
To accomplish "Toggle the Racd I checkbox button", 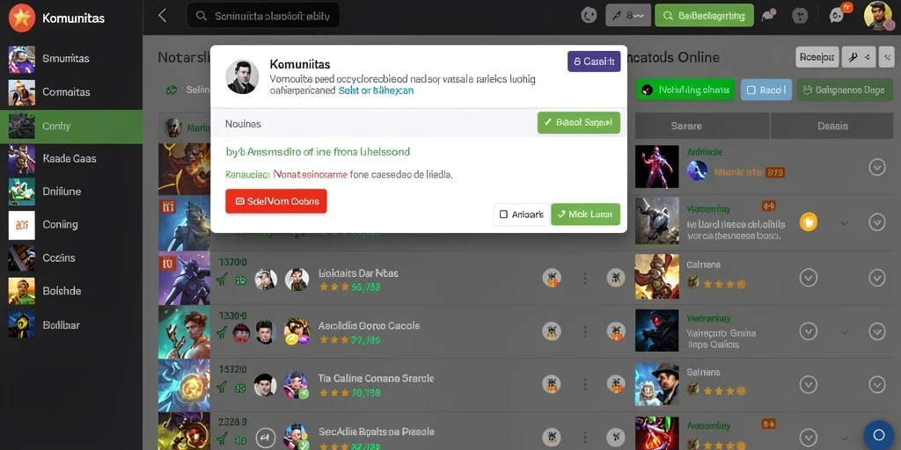I will 766,90.
